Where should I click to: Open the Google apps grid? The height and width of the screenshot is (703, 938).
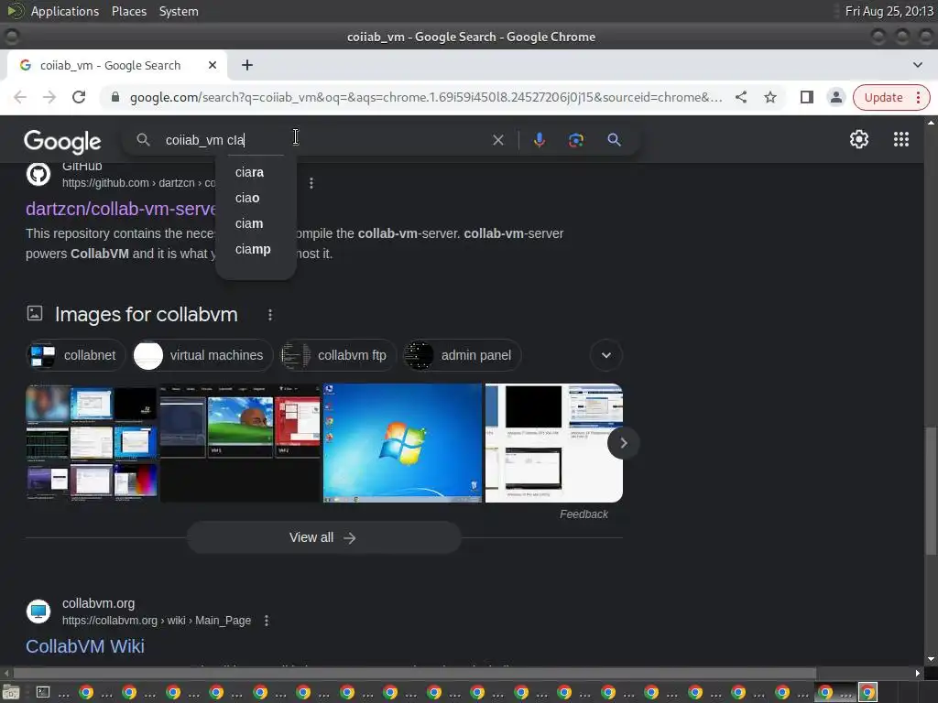901,139
